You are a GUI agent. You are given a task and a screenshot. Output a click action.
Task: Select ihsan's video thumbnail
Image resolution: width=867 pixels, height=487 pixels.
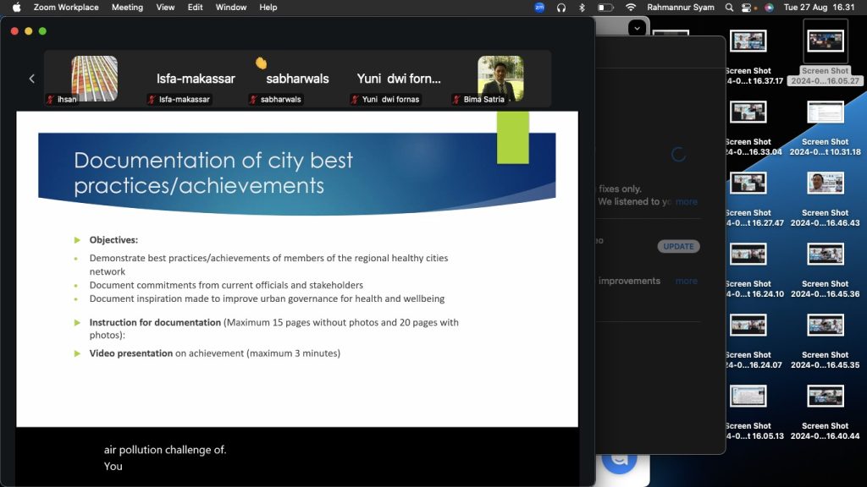tap(94, 79)
